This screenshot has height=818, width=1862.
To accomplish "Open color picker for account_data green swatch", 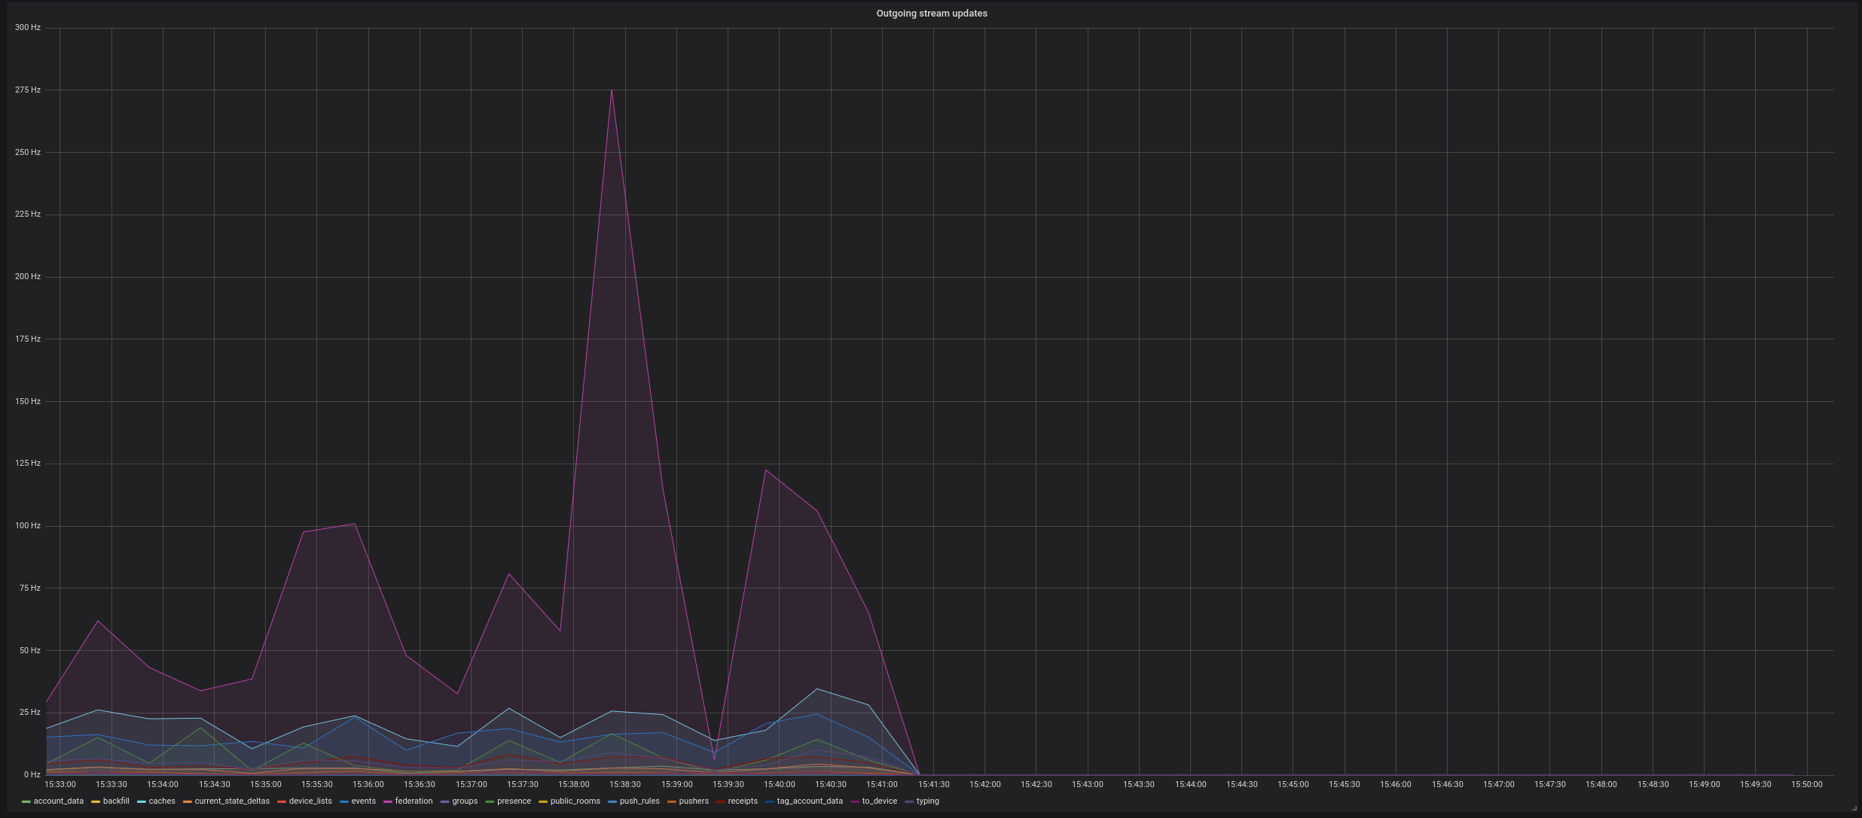I will point(26,801).
